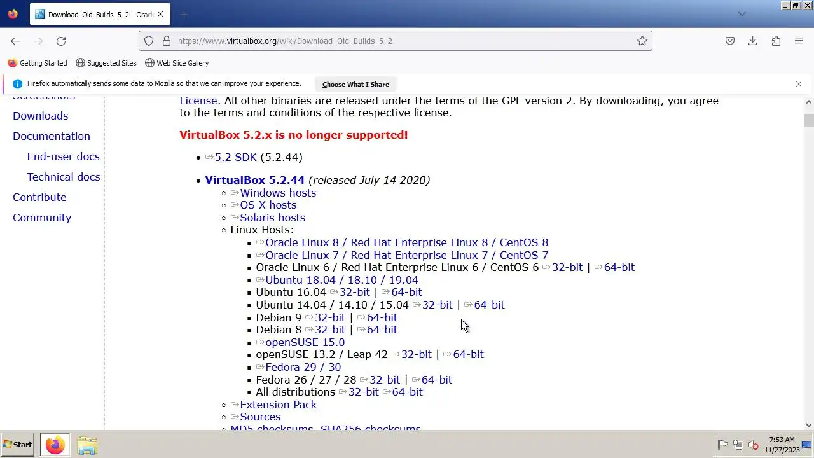Screen dimensions: 814x458
Task: Open Getting Started bookmark
Action: [x=37, y=63]
